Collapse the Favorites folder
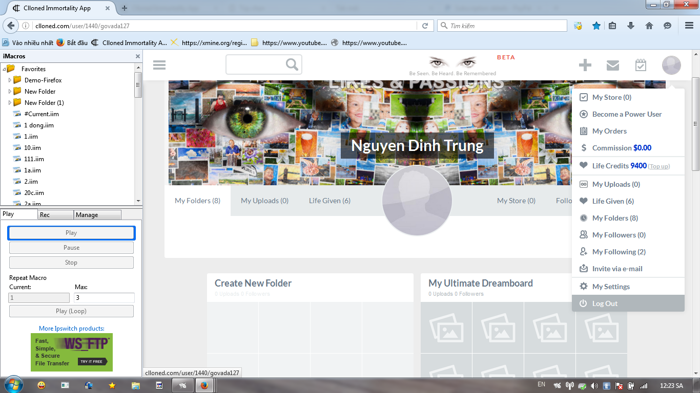Viewport: 700px width, 393px height. 5,69
